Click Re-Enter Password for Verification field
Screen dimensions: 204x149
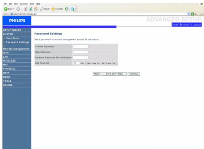tap(80, 57)
